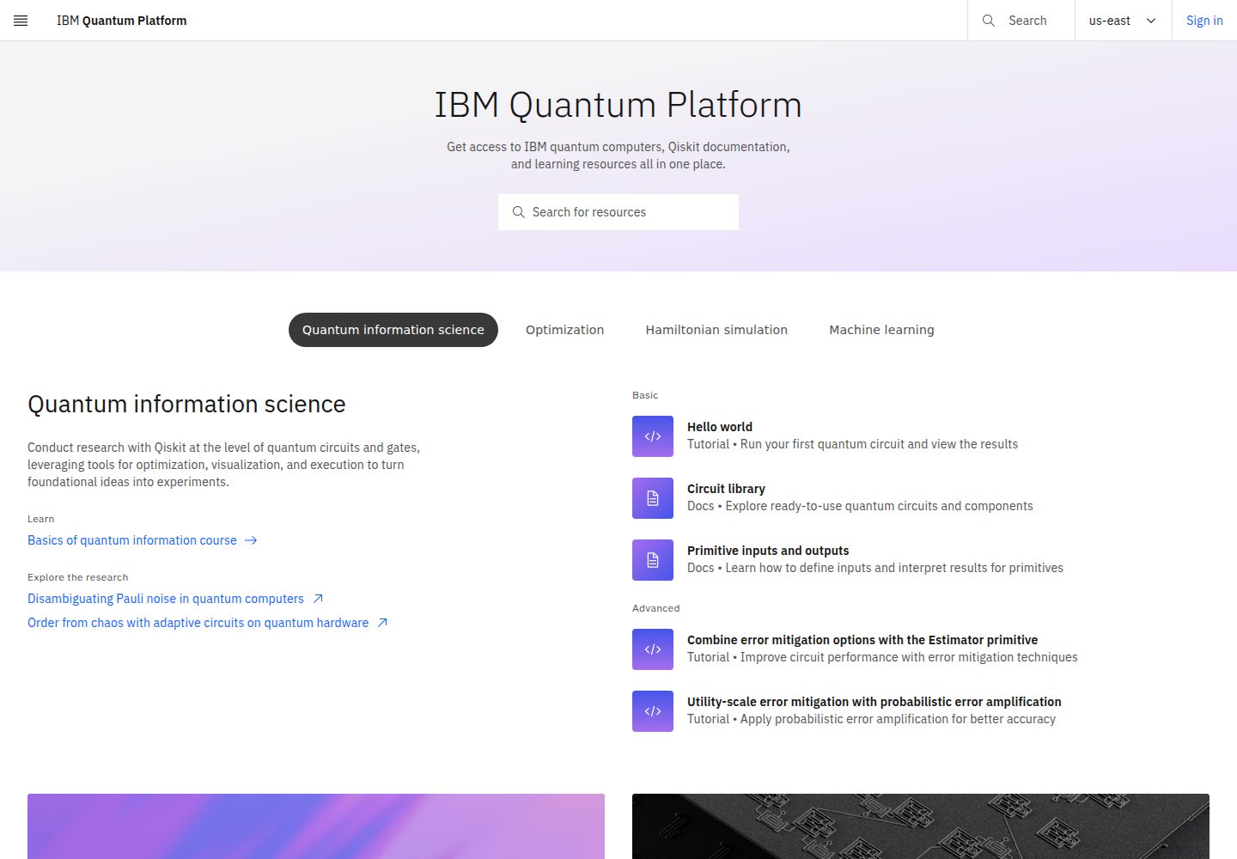Switch to the Optimization tab
The width and height of the screenshot is (1237, 859).
(564, 330)
